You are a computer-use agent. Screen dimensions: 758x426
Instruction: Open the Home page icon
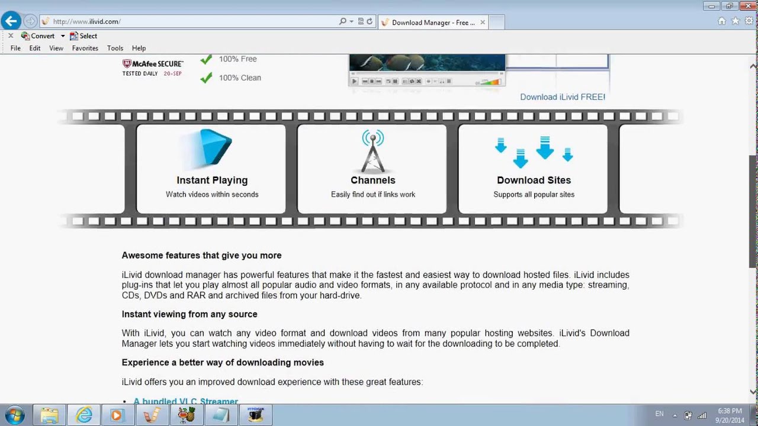coord(722,21)
